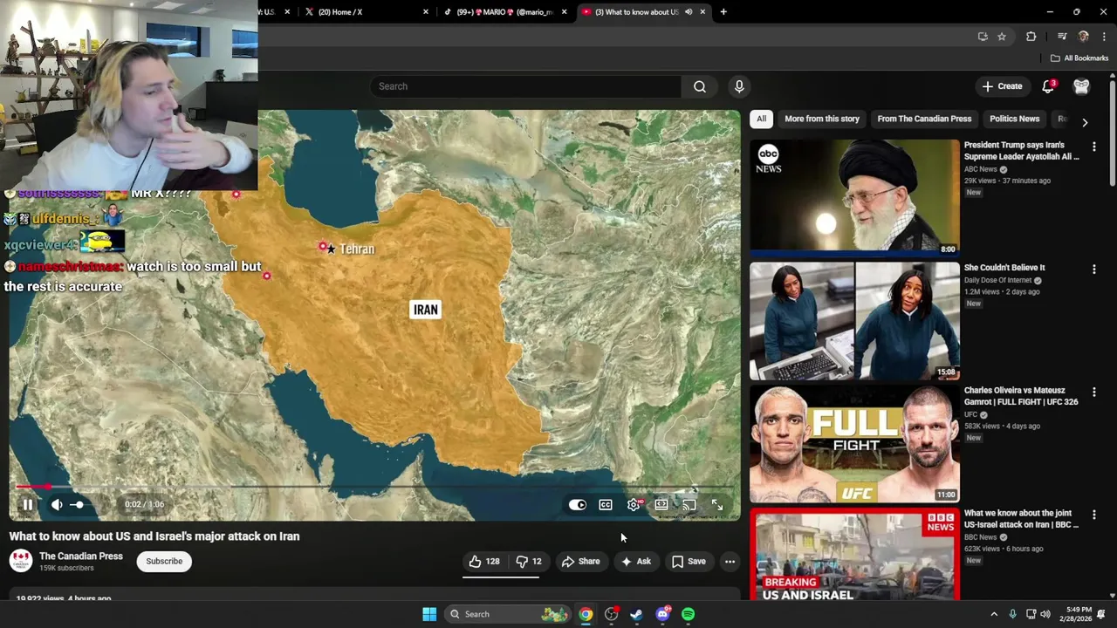This screenshot has width=1117, height=628.
Task: Focus the YouTube search box
Action: coord(525,86)
